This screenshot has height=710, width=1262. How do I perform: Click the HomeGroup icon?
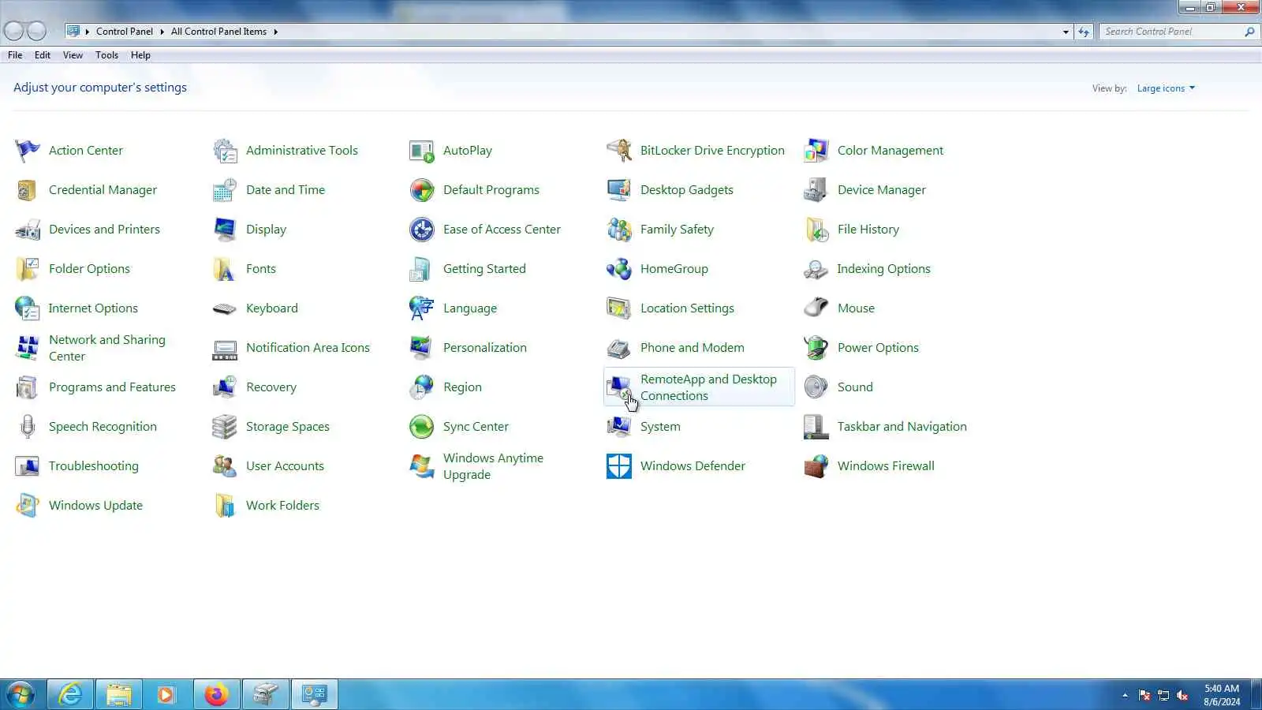click(x=619, y=268)
